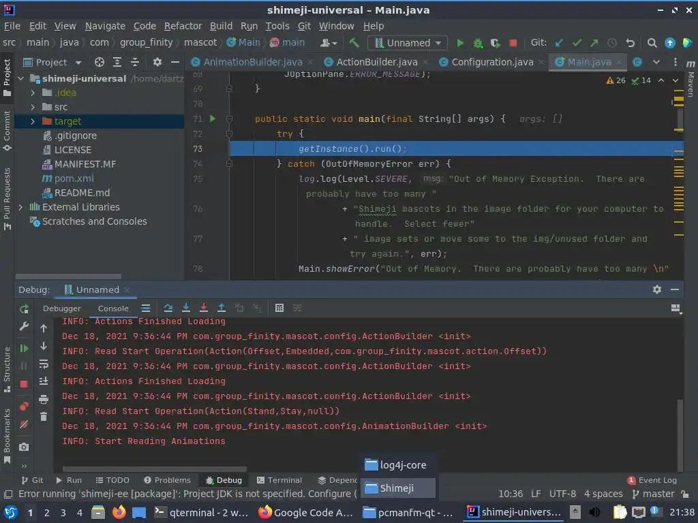This screenshot has height=523, width=698.
Task: Show Git history clock icon
Action: click(612, 43)
